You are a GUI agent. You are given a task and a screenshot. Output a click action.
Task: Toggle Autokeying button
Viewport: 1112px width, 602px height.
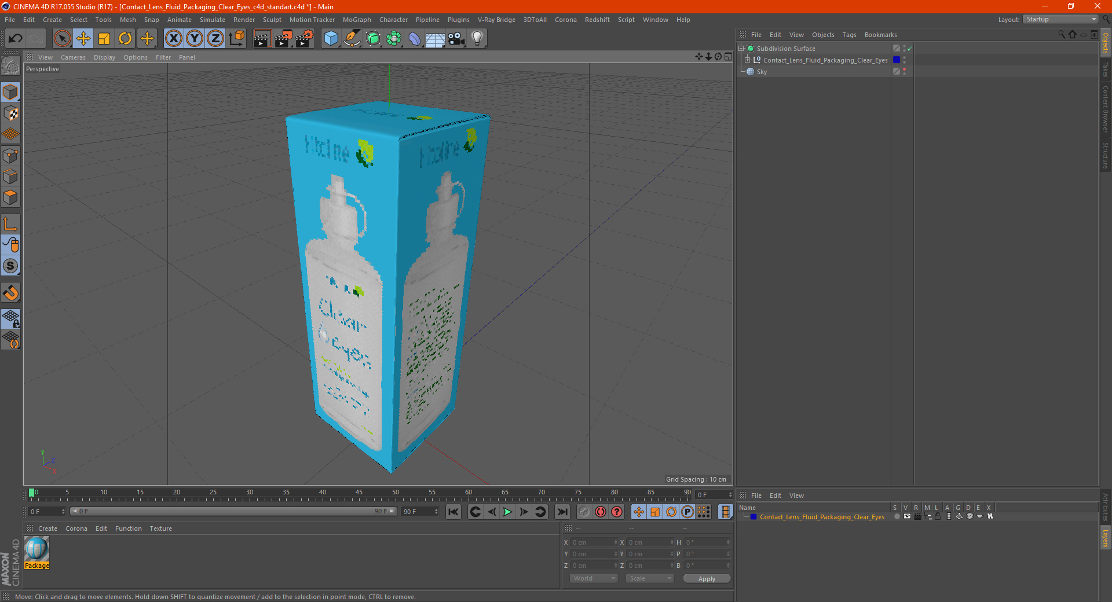[601, 512]
